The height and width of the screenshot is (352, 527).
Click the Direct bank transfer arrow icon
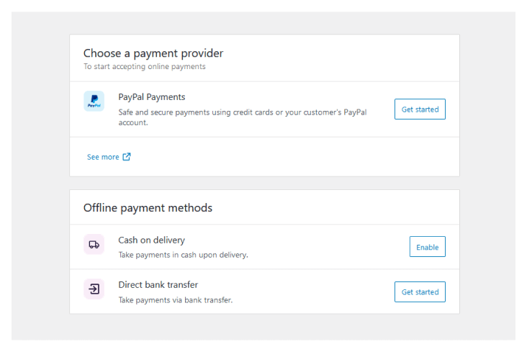point(94,289)
